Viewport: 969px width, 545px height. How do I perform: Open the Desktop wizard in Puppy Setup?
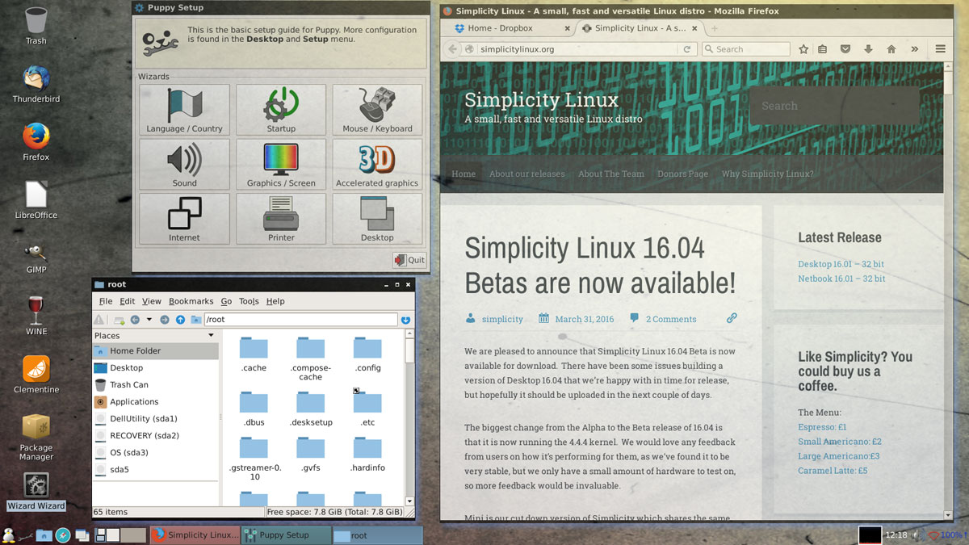pyautogui.click(x=377, y=219)
